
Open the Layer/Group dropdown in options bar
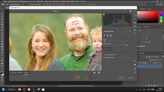click(24, 5)
